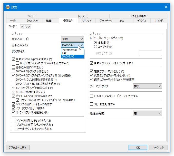Image resolution: width=174 pixels, height=156 pixels.
Task: Open the フォーマットサイズ dropdown
Action: tap(147, 86)
